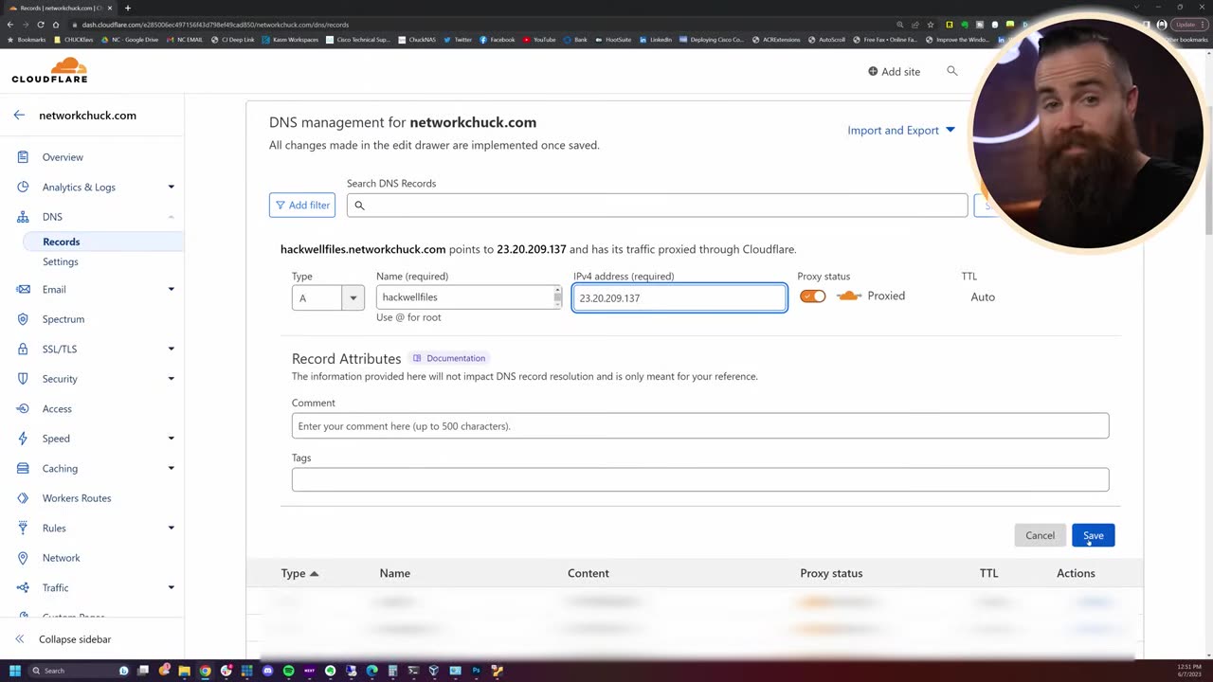1213x682 pixels.
Task: Click the Name field containing hackwellfiles
Action: (468, 297)
